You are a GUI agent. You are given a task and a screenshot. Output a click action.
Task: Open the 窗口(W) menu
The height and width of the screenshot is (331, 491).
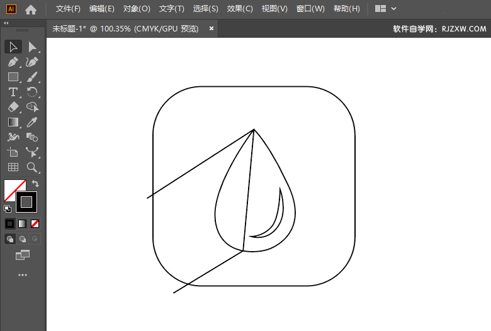click(x=310, y=9)
